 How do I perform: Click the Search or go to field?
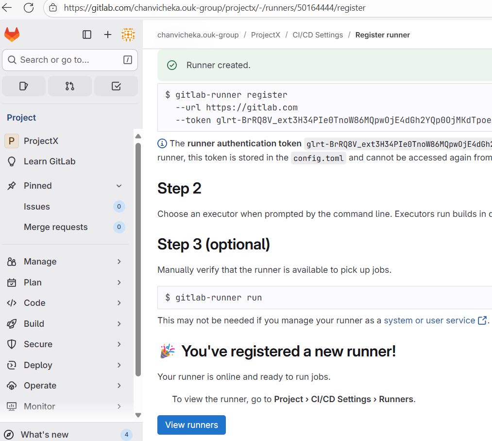[70, 60]
